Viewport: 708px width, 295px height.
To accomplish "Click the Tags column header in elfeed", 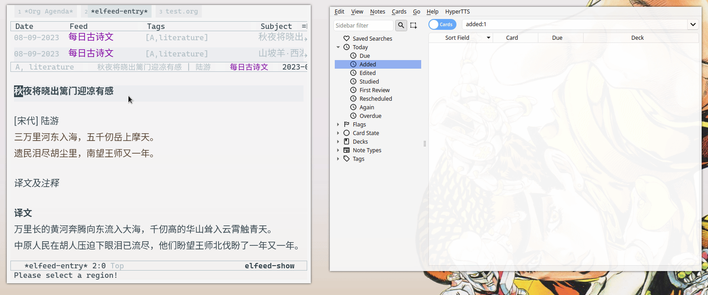I will pyautogui.click(x=156, y=26).
